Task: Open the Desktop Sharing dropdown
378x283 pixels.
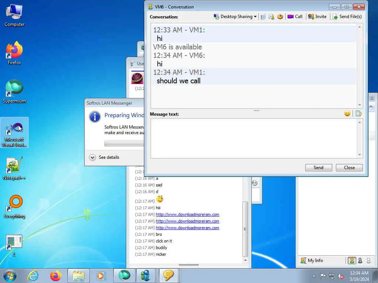Action: click(x=235, y=17)
